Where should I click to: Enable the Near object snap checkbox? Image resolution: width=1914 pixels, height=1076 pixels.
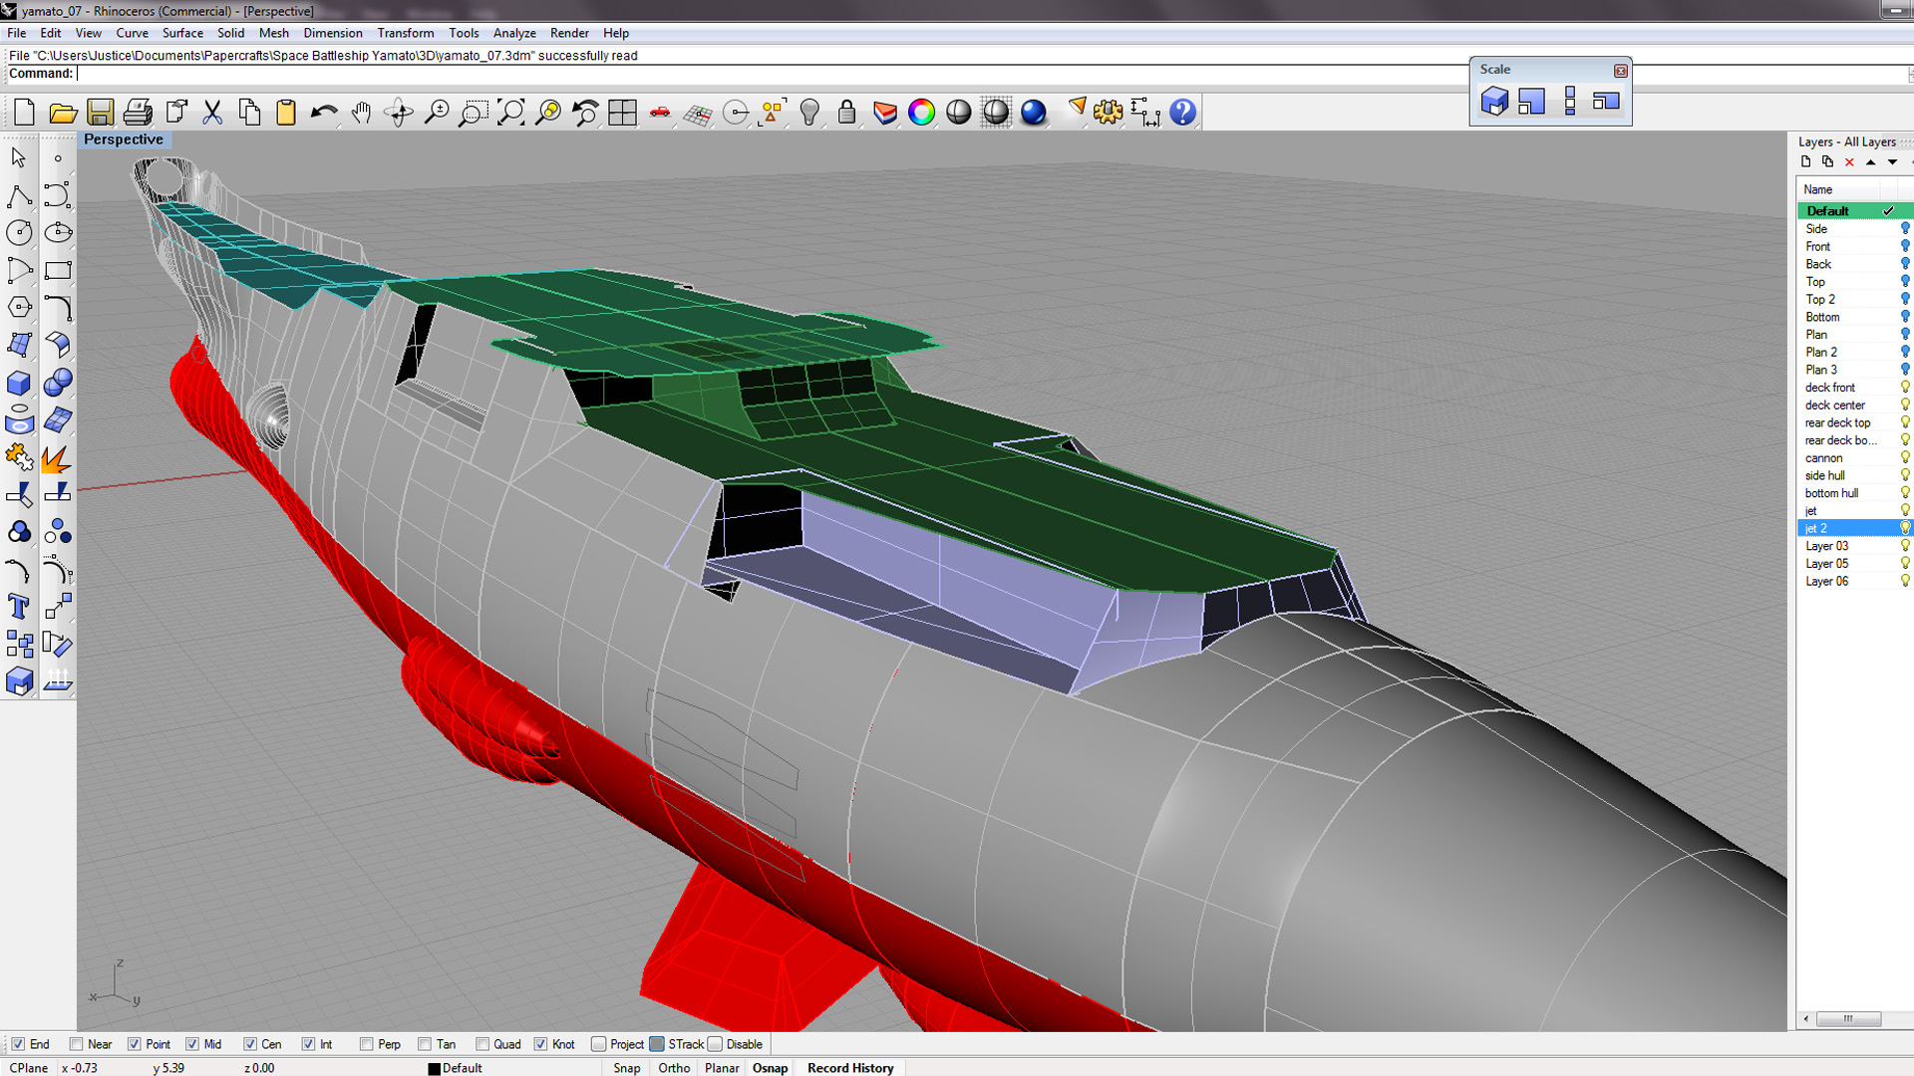point(76,1044)
